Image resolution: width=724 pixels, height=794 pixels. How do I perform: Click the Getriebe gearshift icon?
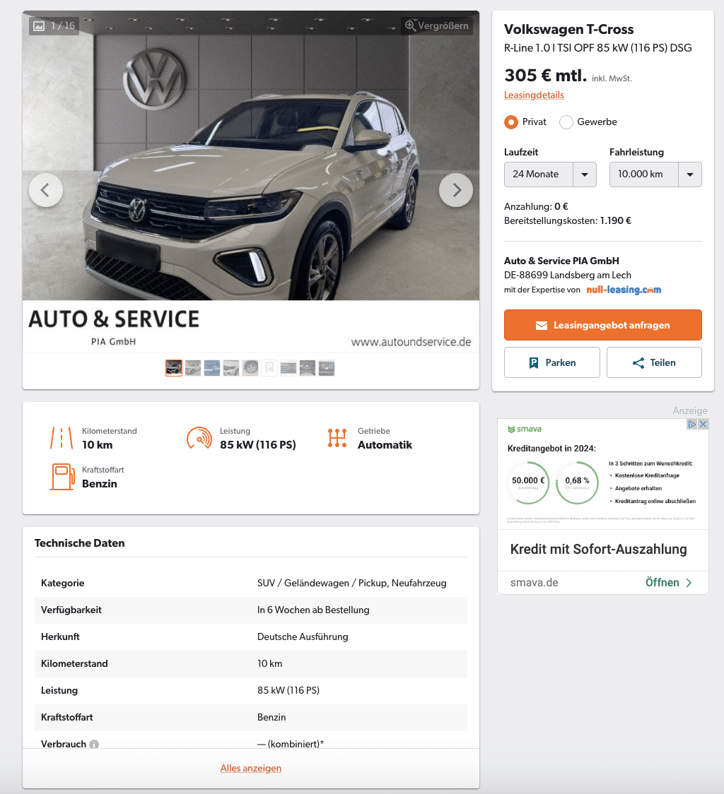point(337,438)
